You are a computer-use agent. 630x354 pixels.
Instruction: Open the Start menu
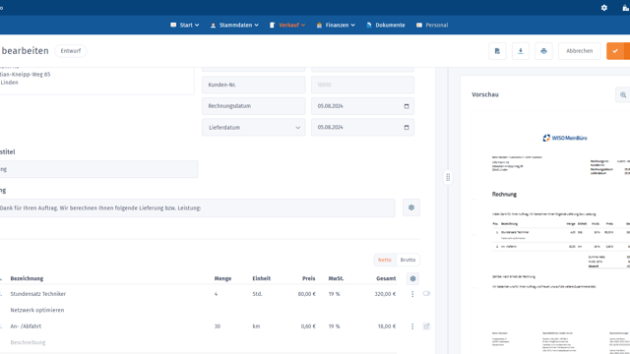pyautogui.click(x=185, y=25)
